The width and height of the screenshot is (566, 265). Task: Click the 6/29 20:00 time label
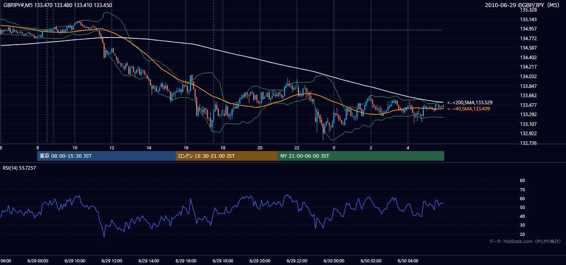pyautogui.click(x=260, y=261)
